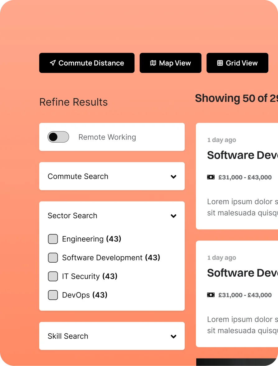Viewport: 278px width, 366px height.
Task: Click banknote salary icon in first job card
Action: coord(211,177)
